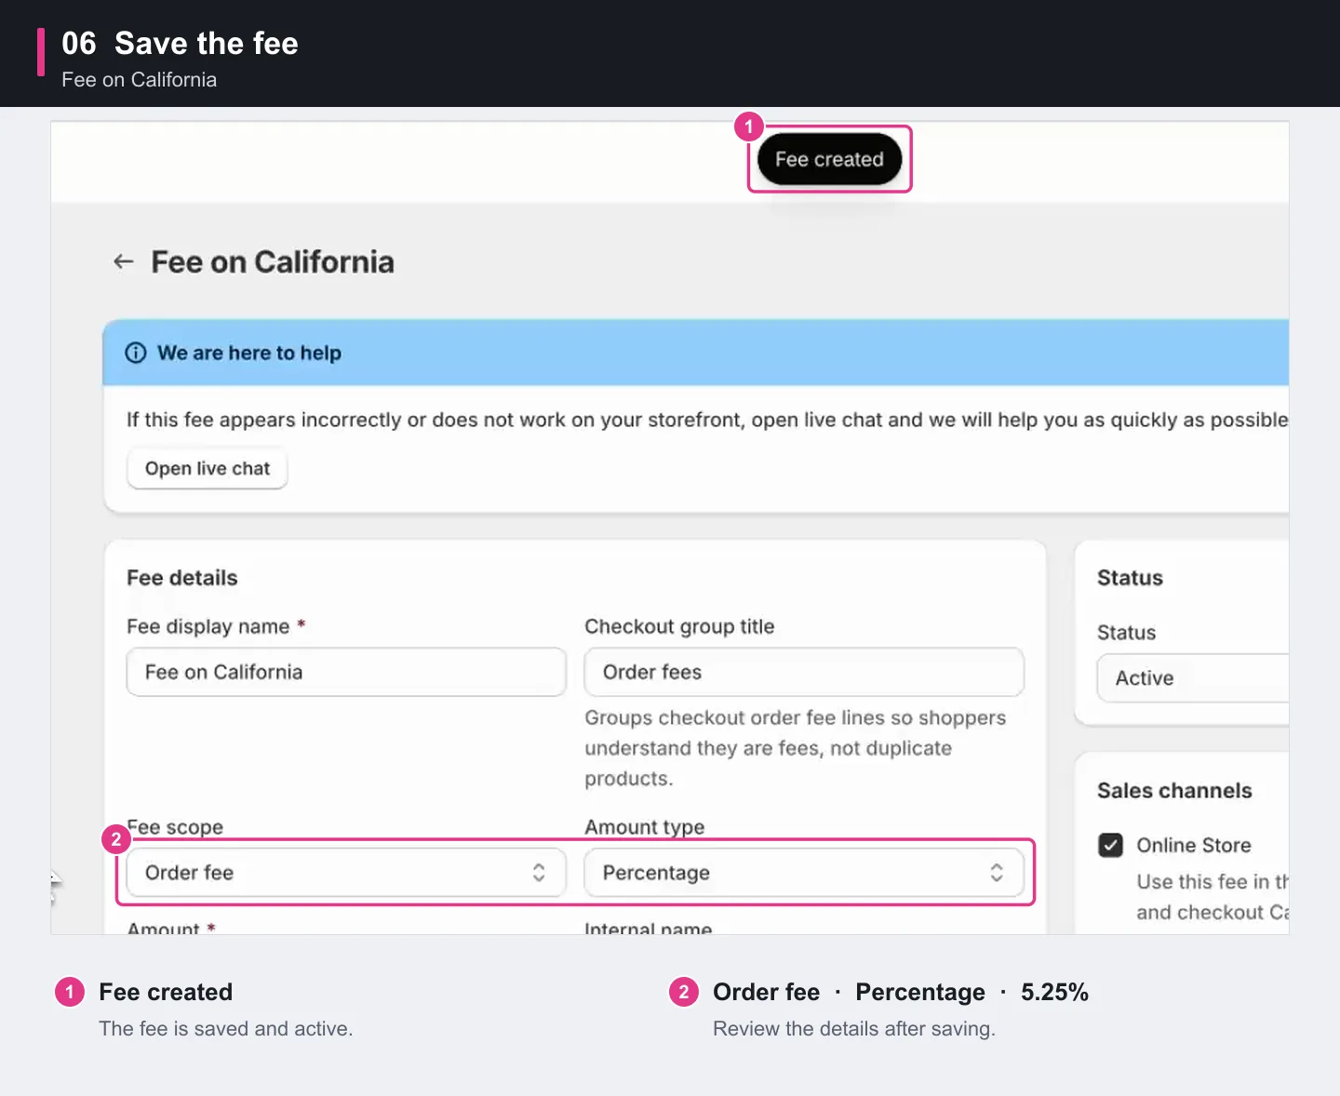
Task: Click the Order fee Percentage 5.25% caption
Action: tap(901, 992)
